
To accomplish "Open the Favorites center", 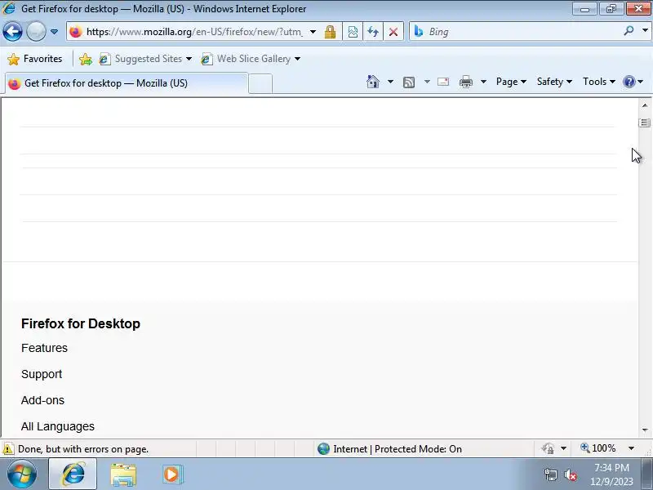I will pyautogui.click(x=35, y=59).
